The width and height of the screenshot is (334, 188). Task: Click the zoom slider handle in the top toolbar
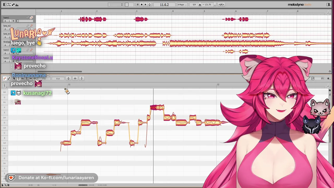(127, 4)
